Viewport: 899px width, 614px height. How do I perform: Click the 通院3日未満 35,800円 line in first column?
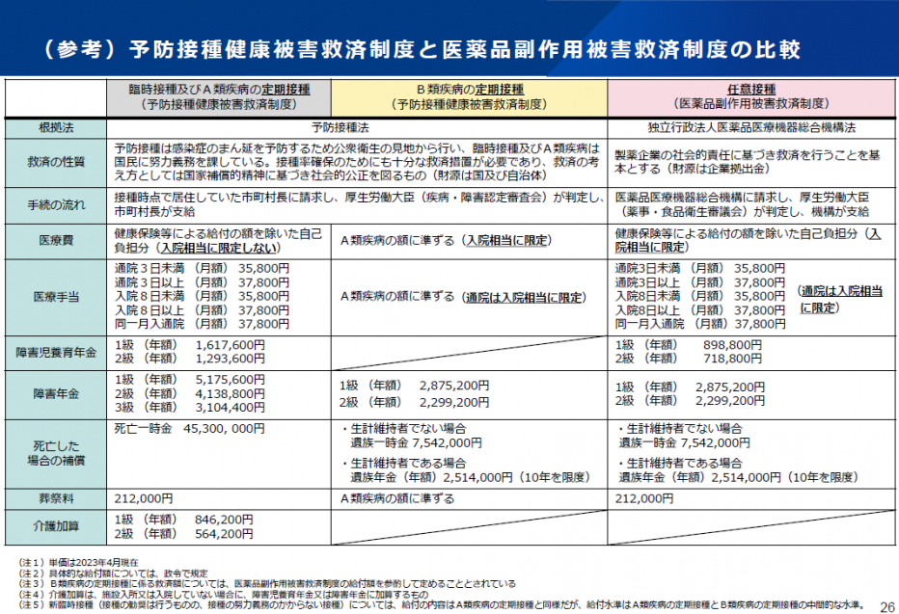click(202, 269)
